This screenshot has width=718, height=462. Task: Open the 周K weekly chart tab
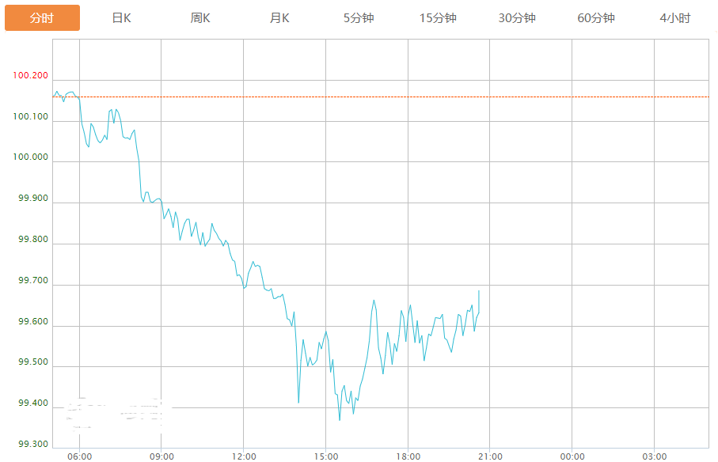pos(200,17)
